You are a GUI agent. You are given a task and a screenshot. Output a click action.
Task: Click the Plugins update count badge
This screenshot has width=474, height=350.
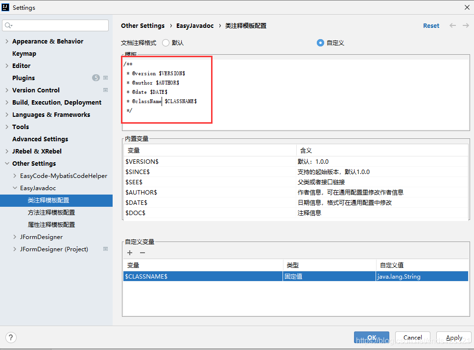pyautogui.click(x=96, y=78)
